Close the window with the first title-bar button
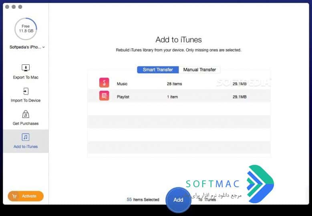The image size is (312, 216). (7, 7)
